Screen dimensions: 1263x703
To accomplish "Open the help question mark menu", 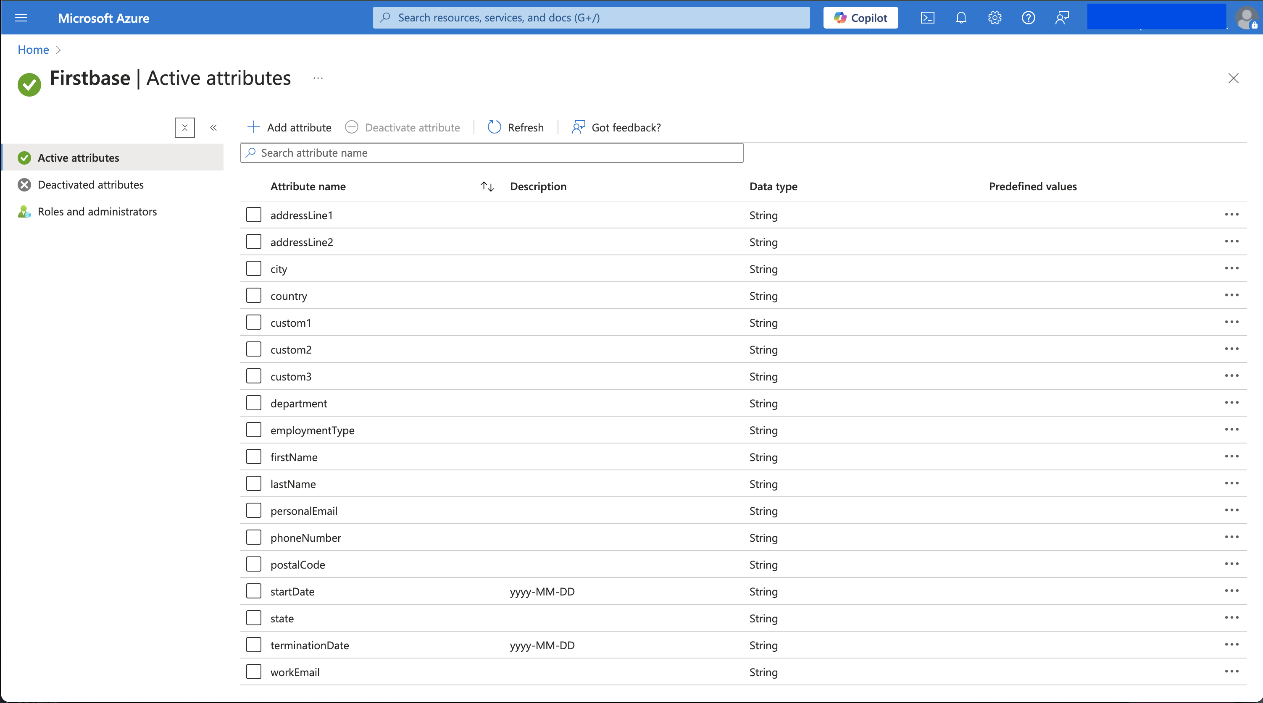I will coord(1028,18).
